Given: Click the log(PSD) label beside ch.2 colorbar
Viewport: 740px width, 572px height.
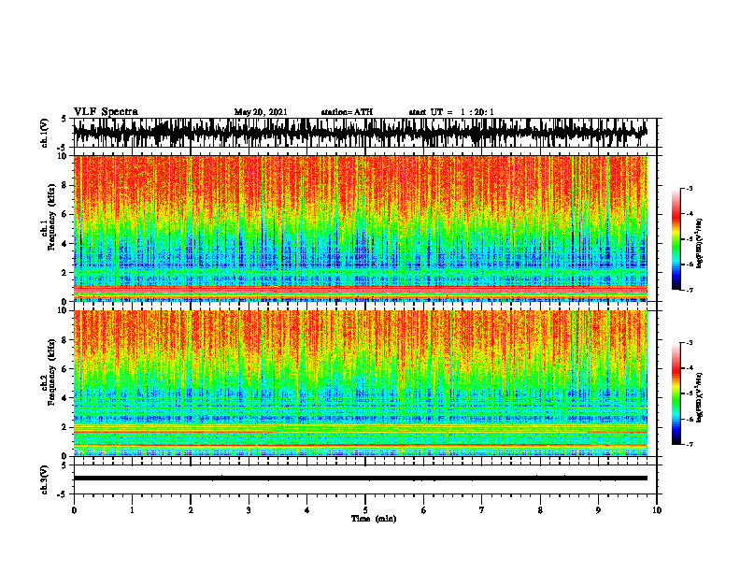Looking at the screenshot, I should (x=699, y=396).
